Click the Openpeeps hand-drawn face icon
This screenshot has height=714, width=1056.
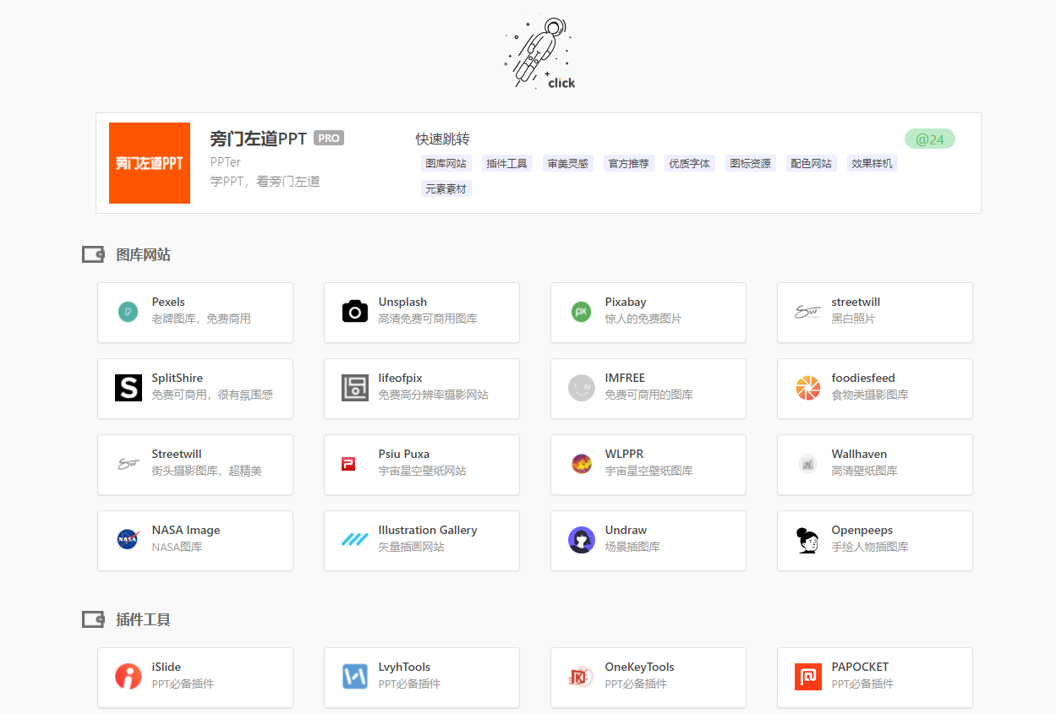tap(808, 540)
